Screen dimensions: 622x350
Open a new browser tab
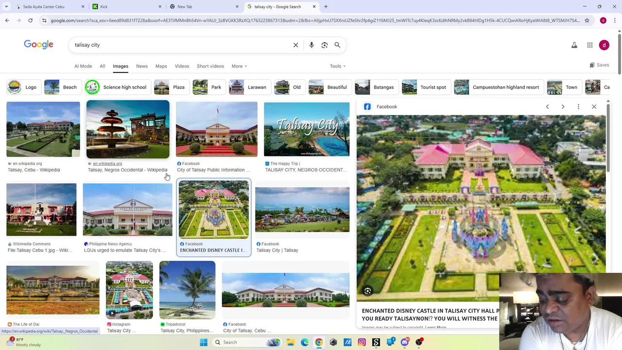pos(326,7)
